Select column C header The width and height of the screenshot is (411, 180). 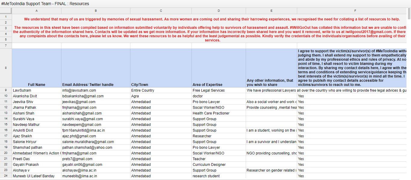(x=161, y=11)
